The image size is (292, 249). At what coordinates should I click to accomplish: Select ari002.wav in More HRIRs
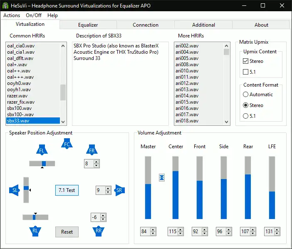199,46
